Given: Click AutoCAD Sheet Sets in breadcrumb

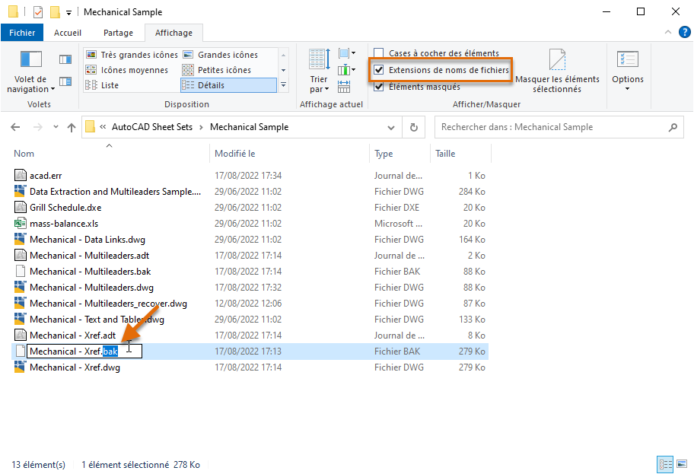Looking at the screenshot, I should (152, 127).
